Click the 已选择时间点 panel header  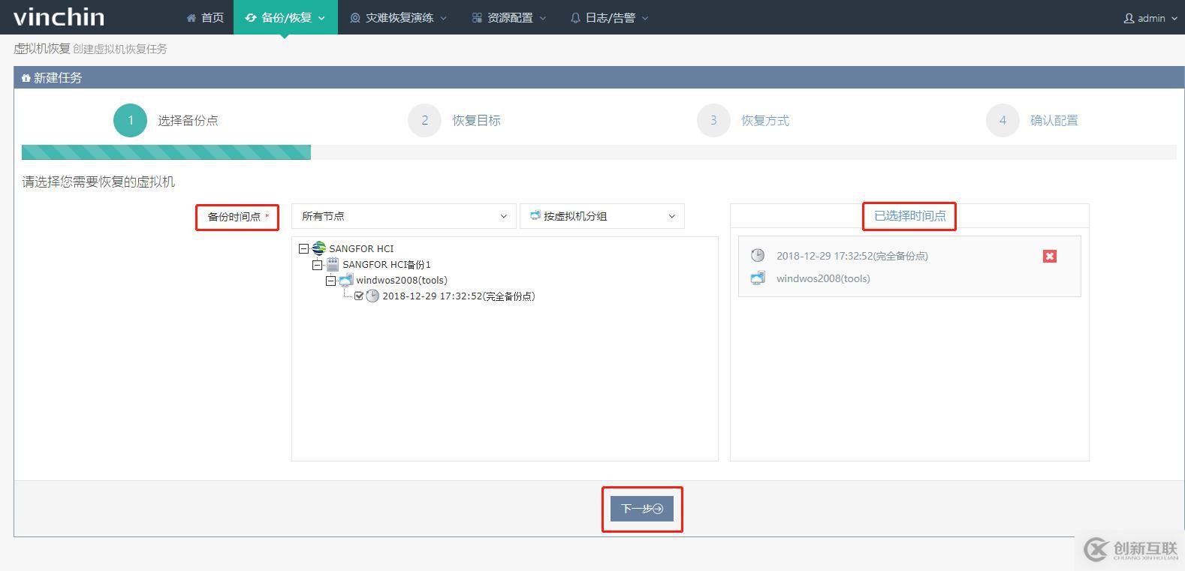coord(910,216)
